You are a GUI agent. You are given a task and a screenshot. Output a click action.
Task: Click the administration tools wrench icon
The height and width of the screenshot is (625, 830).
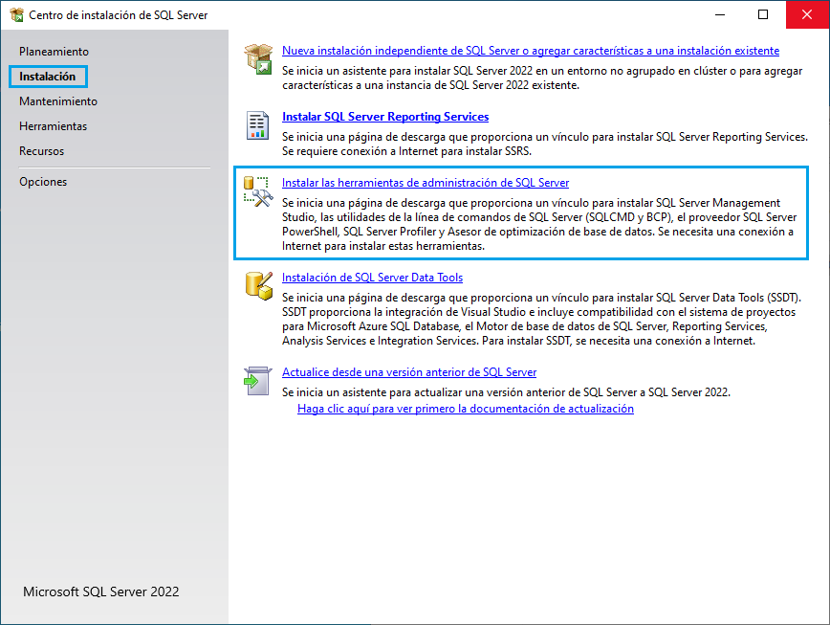coord(258,190)
